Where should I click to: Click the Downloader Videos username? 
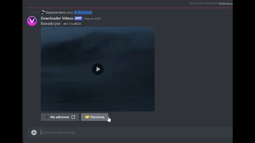pos(57,18)
